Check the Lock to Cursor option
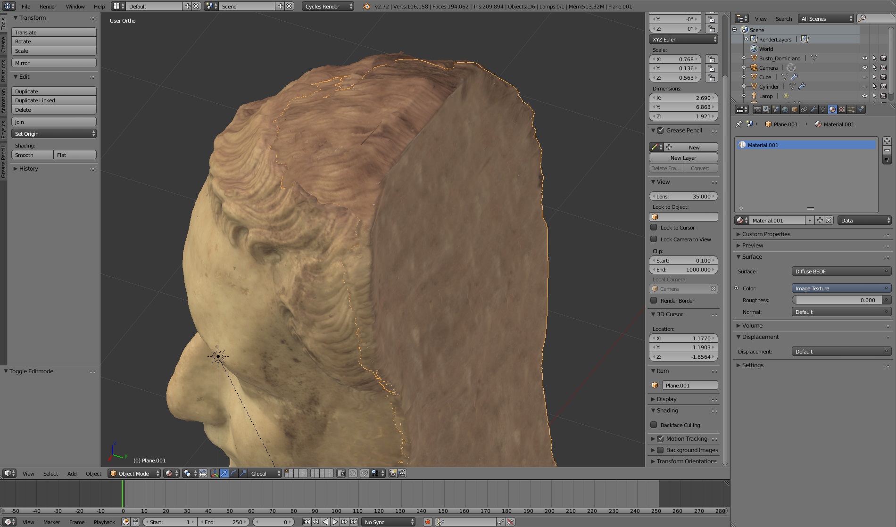The image size is (896, 527). point(654,227)
